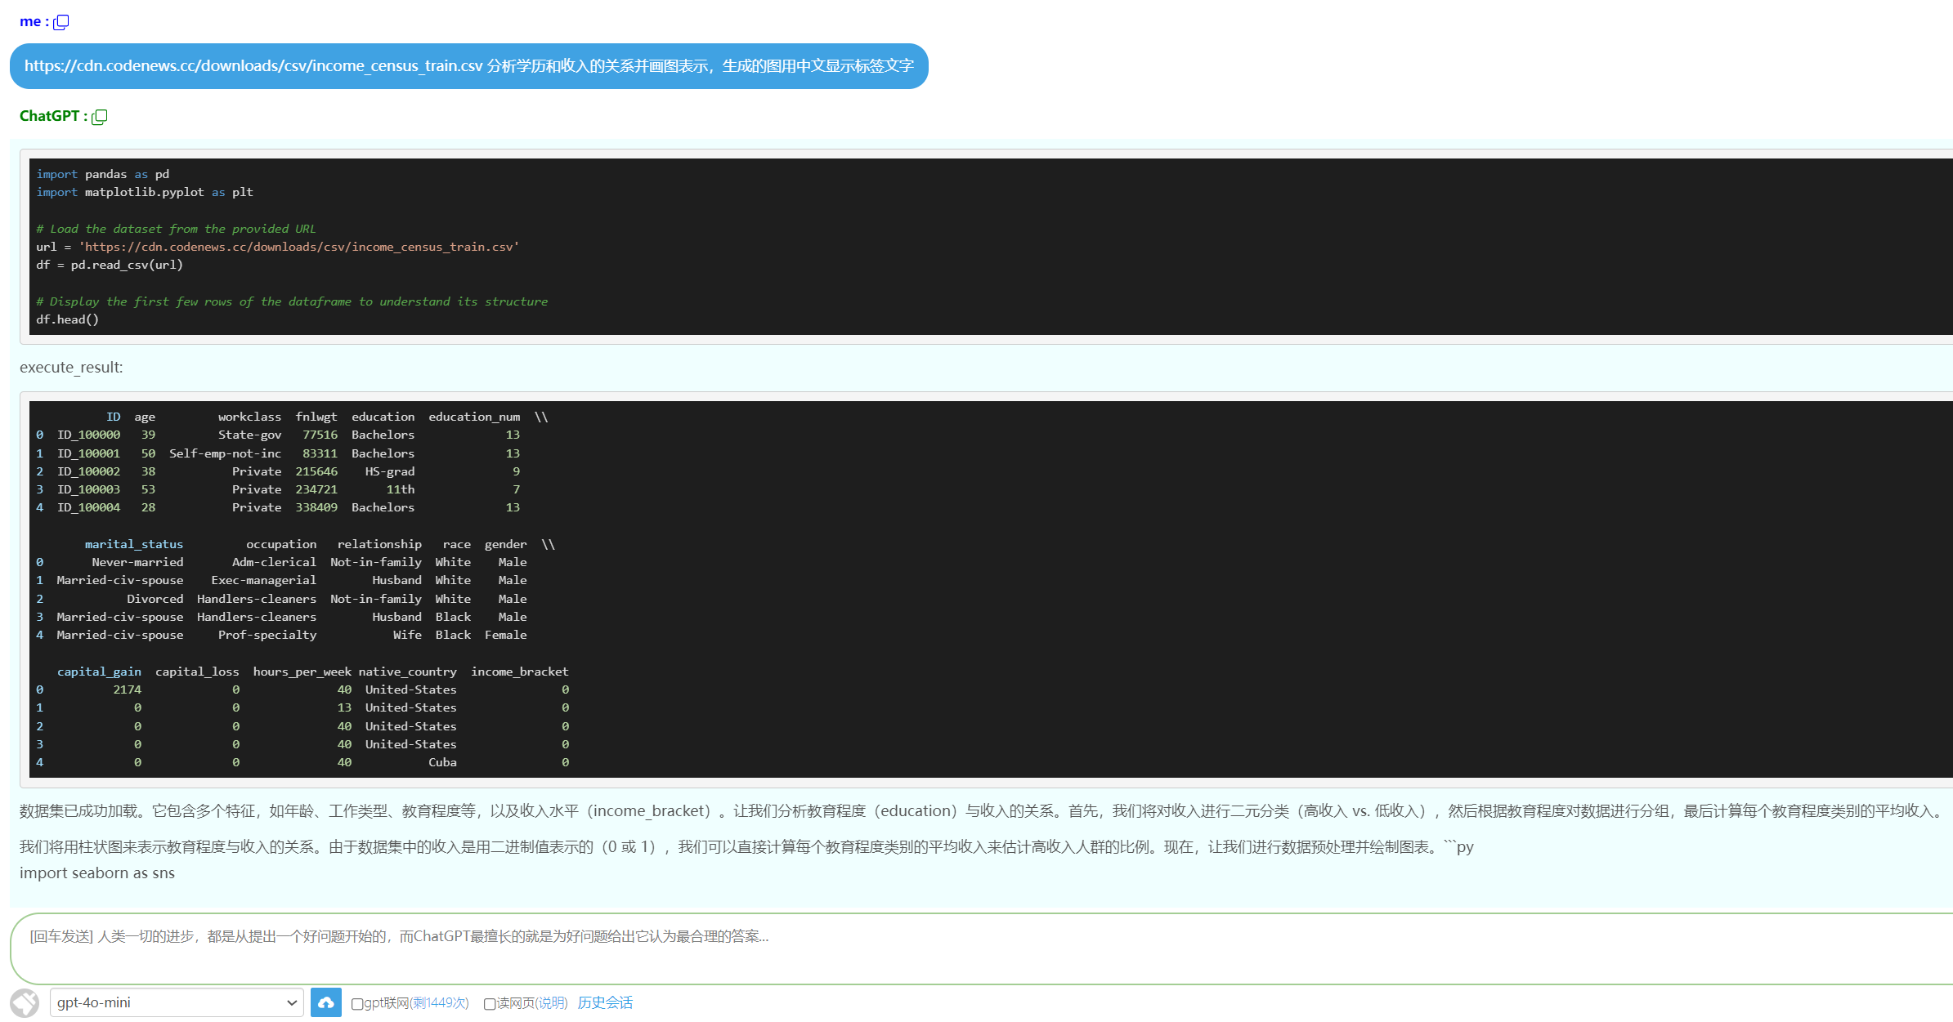Select 'HS-grad' education cell
Screen dimensions: 1953x1022
390,471
